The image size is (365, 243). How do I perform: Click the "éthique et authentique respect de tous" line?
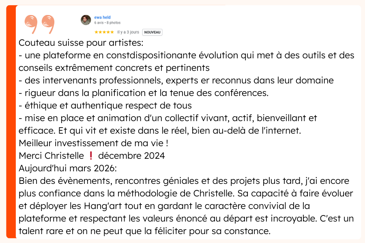(105, 106)
